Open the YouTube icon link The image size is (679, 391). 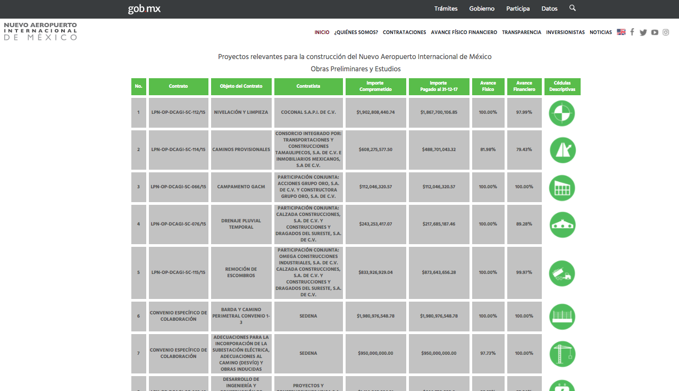coord(655,32)
